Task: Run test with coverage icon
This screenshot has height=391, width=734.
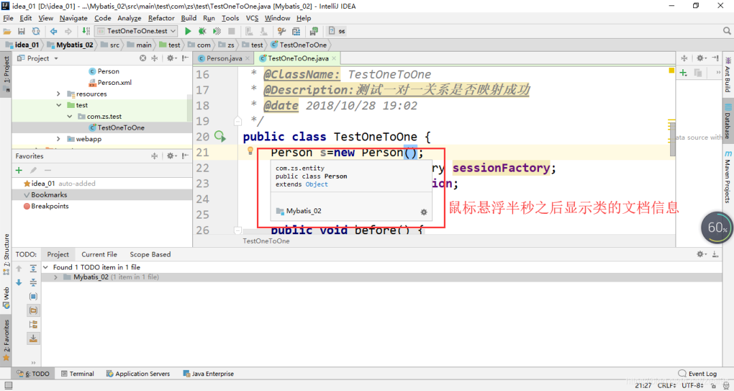Action: coord(216,31)
